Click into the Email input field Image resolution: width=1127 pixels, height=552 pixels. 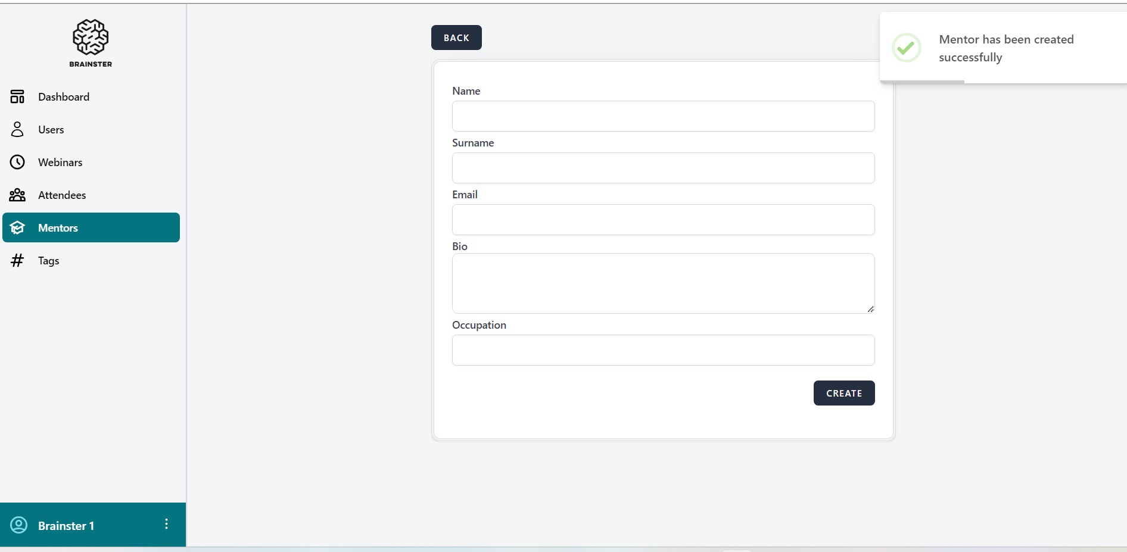tap(663, 220)
